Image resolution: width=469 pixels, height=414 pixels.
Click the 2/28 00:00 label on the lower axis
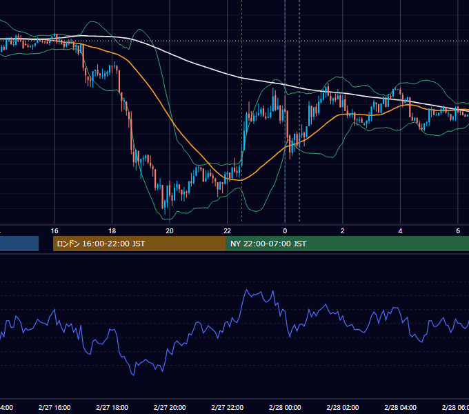285,407
